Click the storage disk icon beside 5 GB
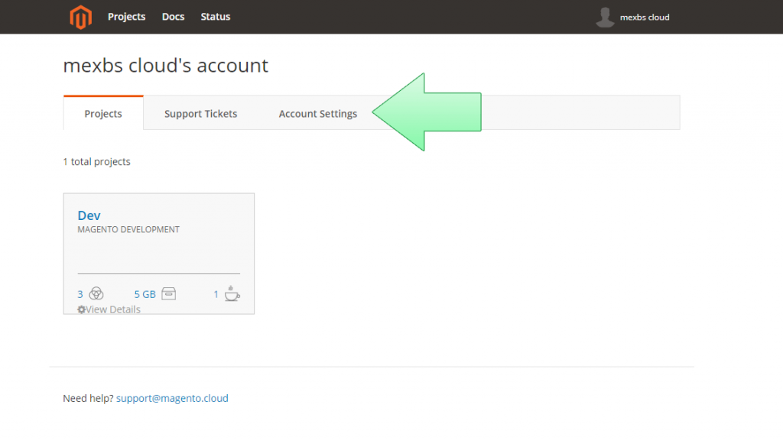The height and width of the screenshot is (440, 783). point(169,293)
